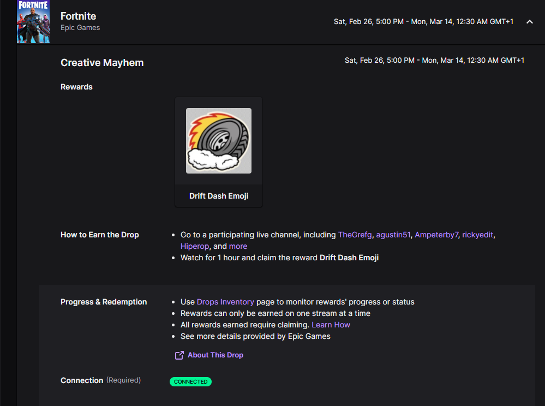Collapse the Fortnite campaign chevron
Screen dimensions: 545x406
coord(529,22)
